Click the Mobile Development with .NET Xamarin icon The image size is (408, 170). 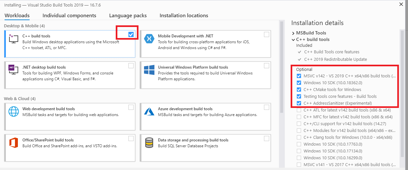[x=149, y=38]
